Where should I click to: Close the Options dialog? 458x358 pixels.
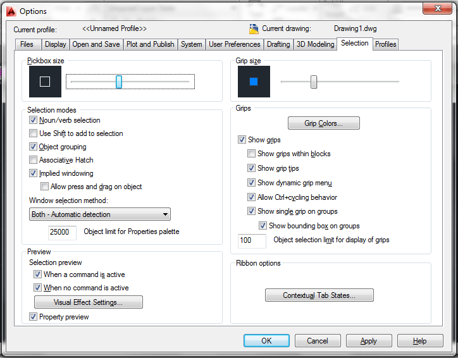tap(438, 8)
